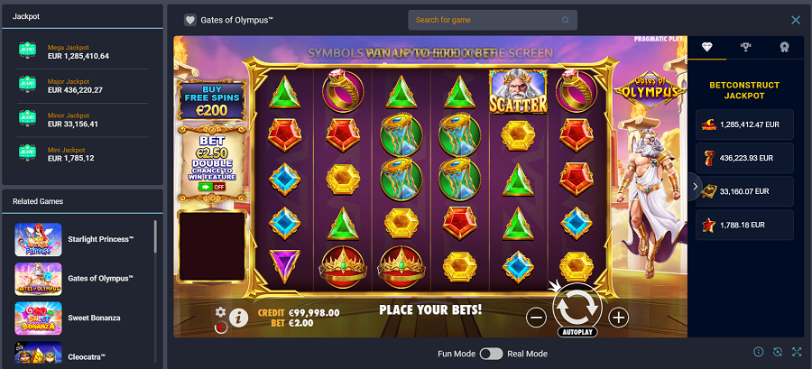Image resolution: width=812 pixels, height=369 pixels.
Task: Spin the reels with the circular arrows
Action: click(577, 309)
